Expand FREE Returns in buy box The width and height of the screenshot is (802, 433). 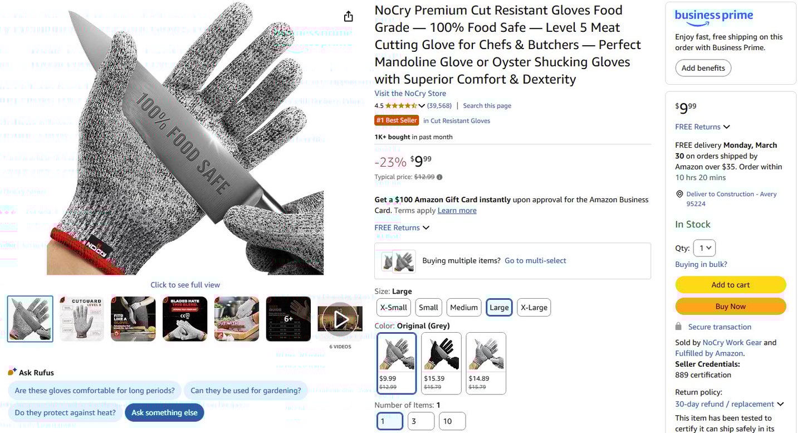click(x=702, y=127)
